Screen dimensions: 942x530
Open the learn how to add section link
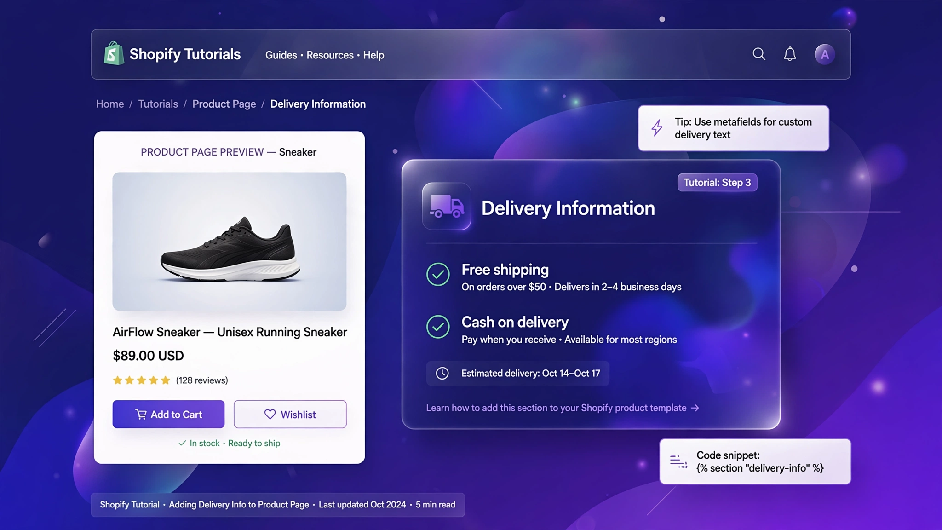(x=563, y=408)
